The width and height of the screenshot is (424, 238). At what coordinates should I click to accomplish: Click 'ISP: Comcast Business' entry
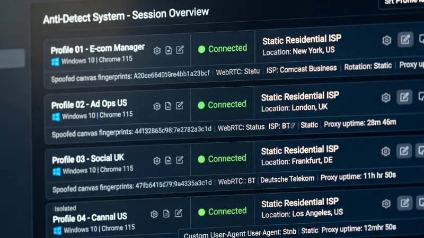pos(302,69)
